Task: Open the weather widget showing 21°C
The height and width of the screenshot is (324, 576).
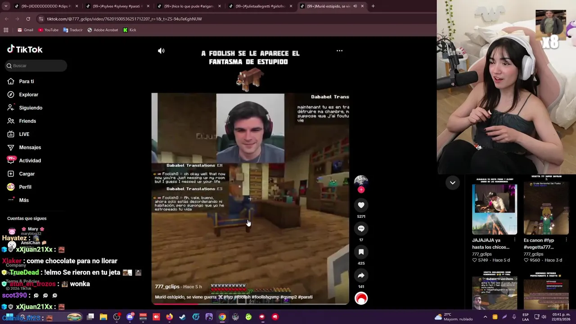Action: (454, 317)
